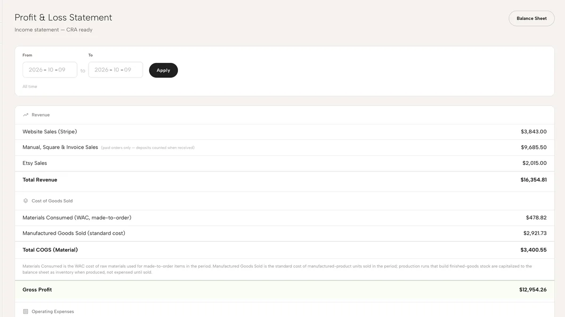Select the year in the From date
This screenshot has width=565, height=317.
pos(36,70)
